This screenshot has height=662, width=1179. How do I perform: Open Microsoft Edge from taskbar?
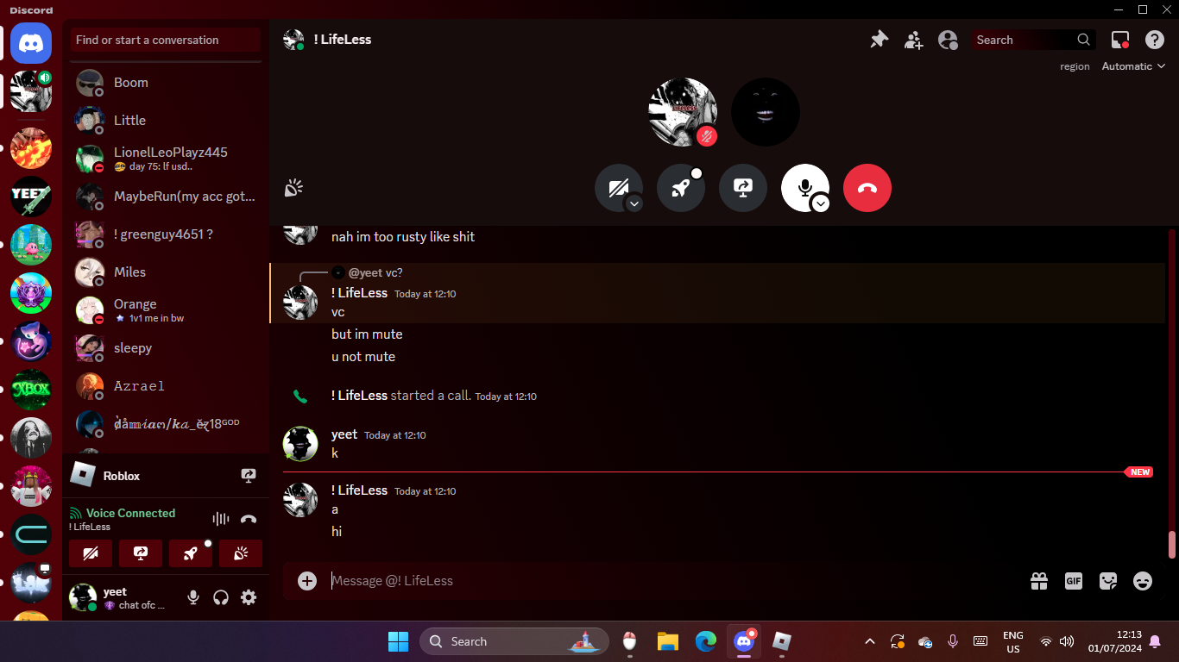(x=706, y=641)
